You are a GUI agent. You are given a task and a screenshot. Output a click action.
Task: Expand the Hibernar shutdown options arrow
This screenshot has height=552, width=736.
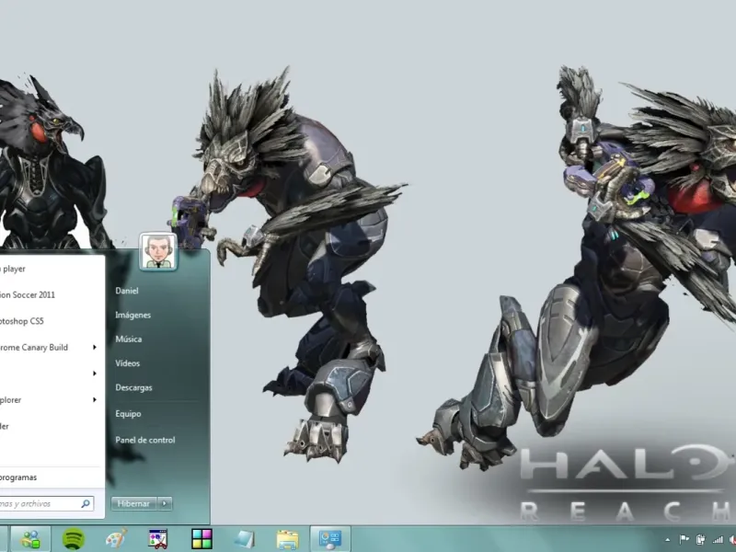click(165, 503)
